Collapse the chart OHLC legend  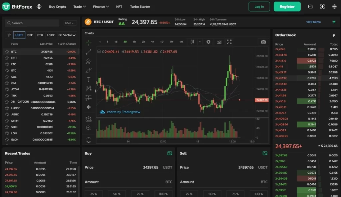point(99,52)
